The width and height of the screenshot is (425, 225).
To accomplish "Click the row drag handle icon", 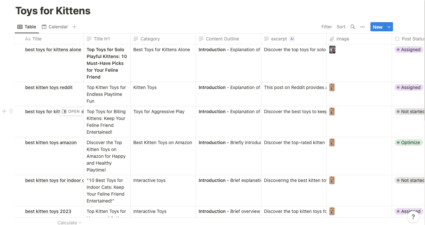I will [11, 111].
